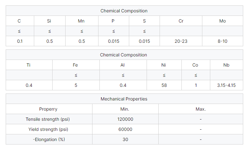Click the Mo value 8-10 cell
The width and height of the screenshot is (247, 148).
(x=222, y=41)
